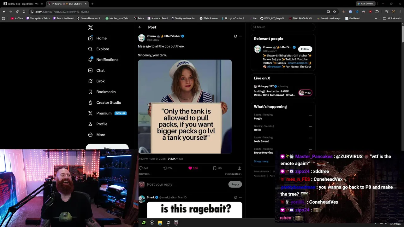
Task: Open the Explore page
Action: [99, 49]
